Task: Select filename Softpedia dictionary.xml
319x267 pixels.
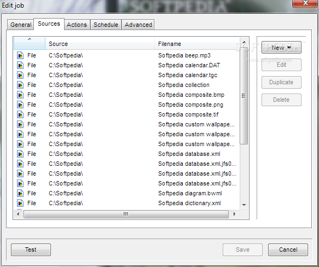Action: [189, 203]
